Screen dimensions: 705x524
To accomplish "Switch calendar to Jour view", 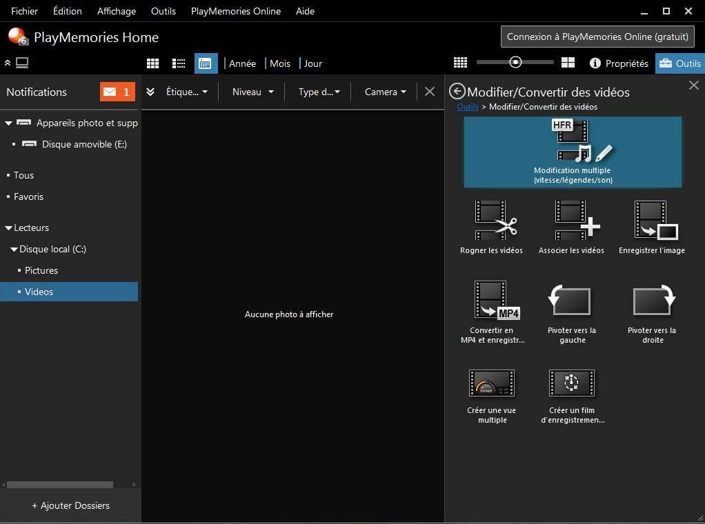I will (313, 64).
